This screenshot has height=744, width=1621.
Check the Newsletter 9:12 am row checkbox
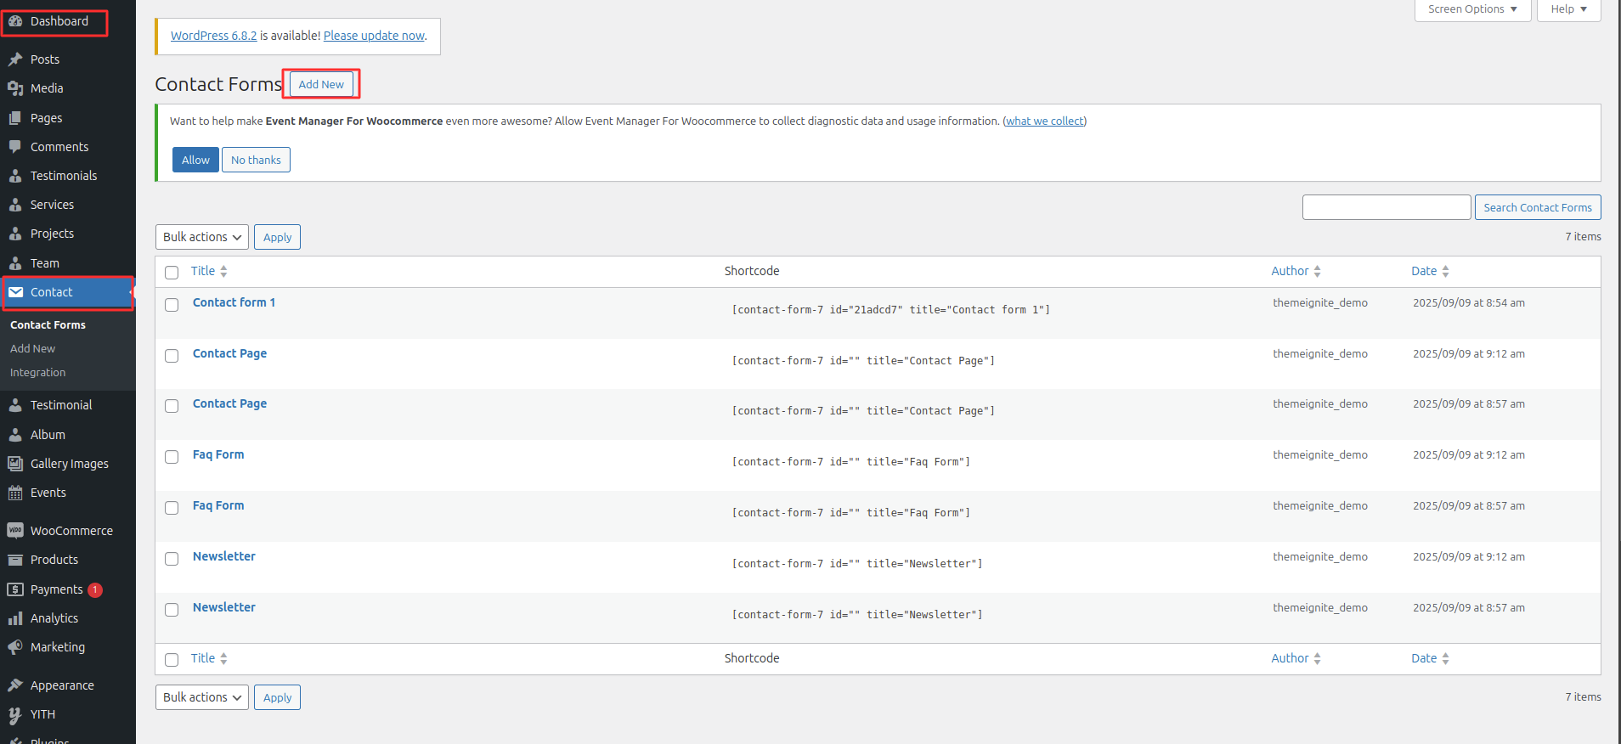[172, 559]
